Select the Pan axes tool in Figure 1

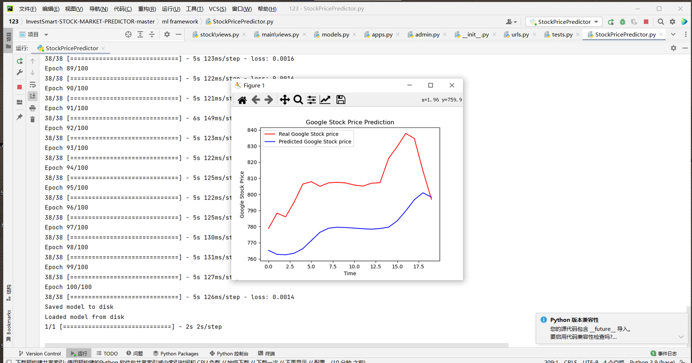pos(284,100)
